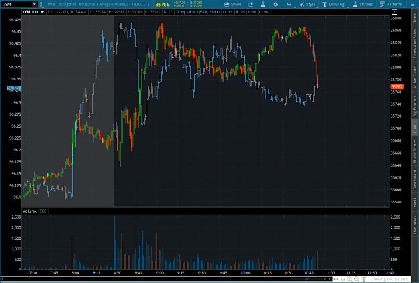
Task: Click the 35880 label on price axis
Action: click(396, 19)
